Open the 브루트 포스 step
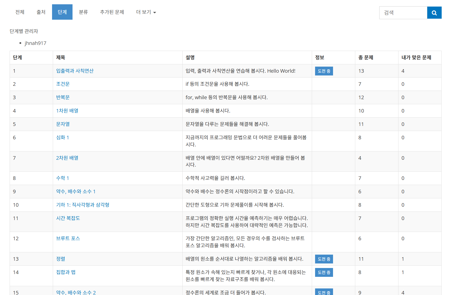Screen dimensions: 449x295 (68, 238)
